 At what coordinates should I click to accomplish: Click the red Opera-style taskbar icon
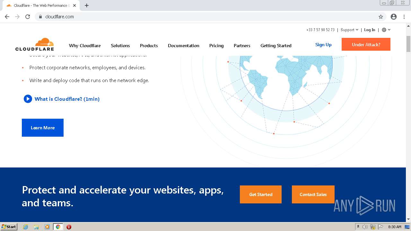point(69,227)
